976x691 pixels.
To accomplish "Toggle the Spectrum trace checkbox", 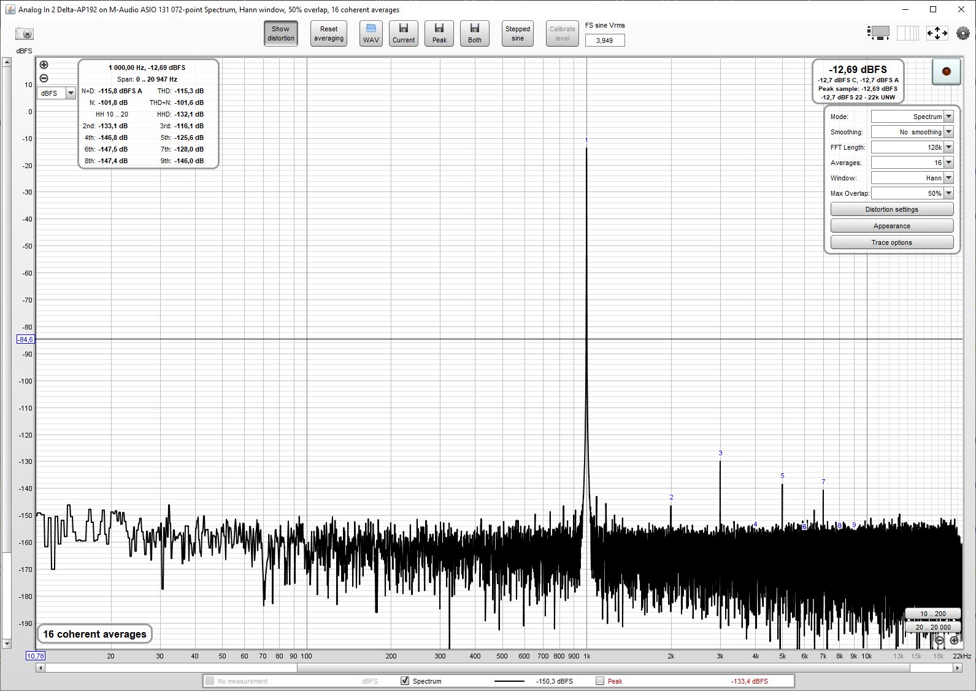I will pos(405,681).
